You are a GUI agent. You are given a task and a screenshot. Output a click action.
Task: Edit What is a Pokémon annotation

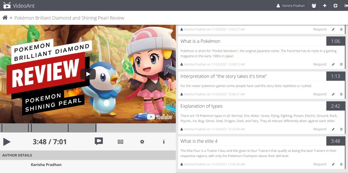point(333,64)
